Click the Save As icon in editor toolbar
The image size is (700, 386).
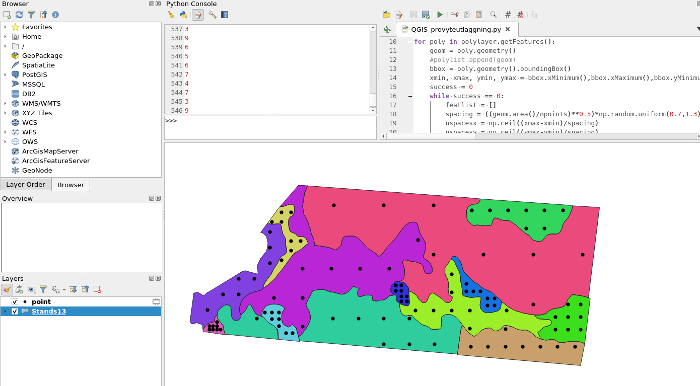[426, 15]
